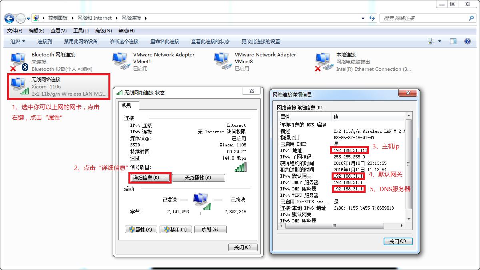Click the change view icon
This screenshot has height=270, width=480.
point(431,41)
